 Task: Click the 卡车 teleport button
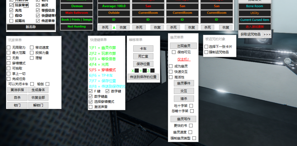click(143, 48)
